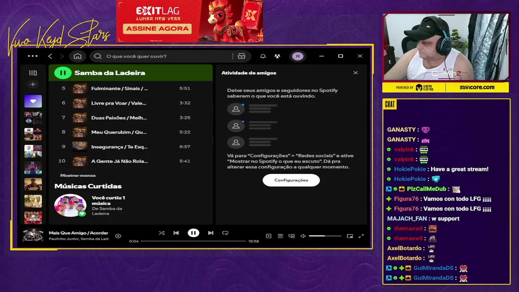Click Figura76 username in chat
519x292 pixels.
click(406, 199)
